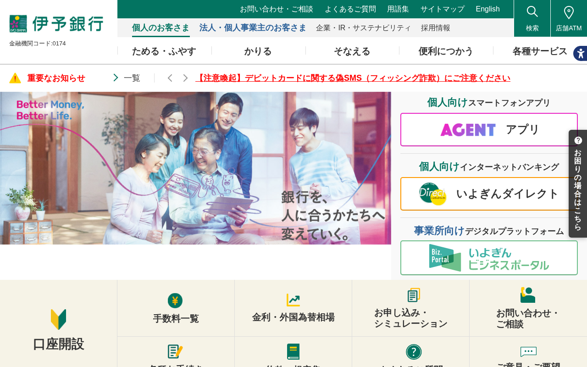Click the お申し込み・シミュレーション document icon
The width and height of the screenshot is (587, 367).
tap(414, 295)
